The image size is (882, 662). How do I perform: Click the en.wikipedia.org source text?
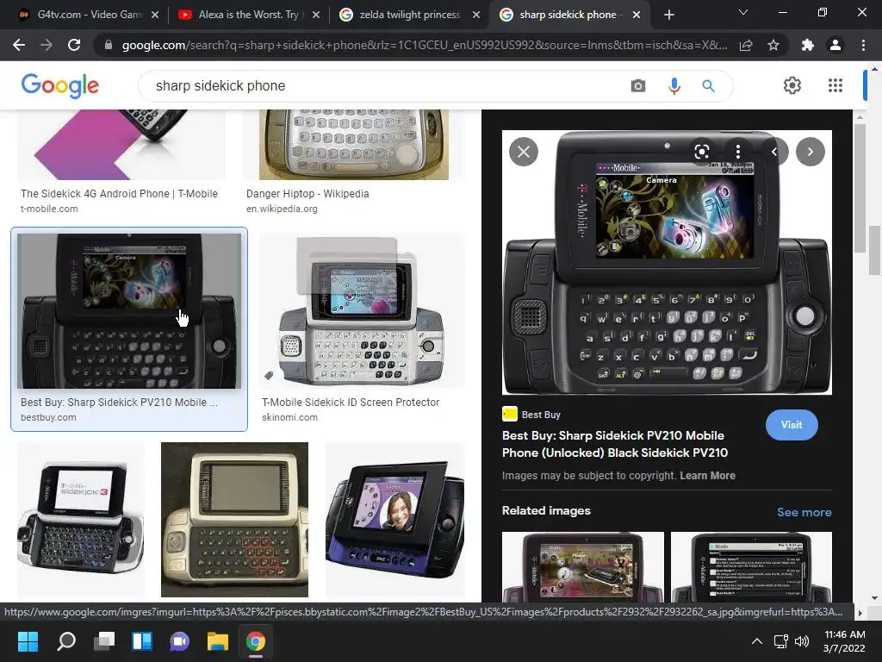tap(282, 209)
